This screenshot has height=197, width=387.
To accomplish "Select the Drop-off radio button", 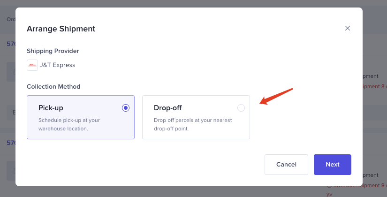I will 241,108.
